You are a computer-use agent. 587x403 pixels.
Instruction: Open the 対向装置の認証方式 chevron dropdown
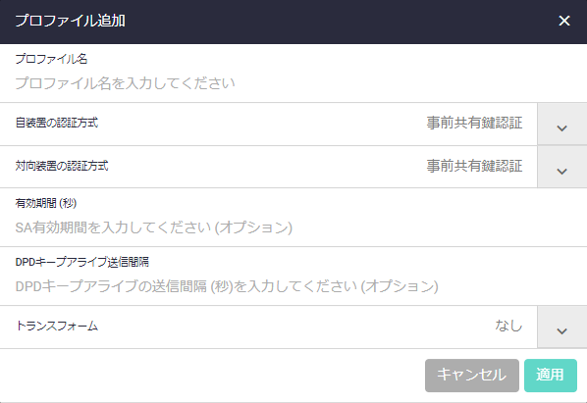[561, 167]
